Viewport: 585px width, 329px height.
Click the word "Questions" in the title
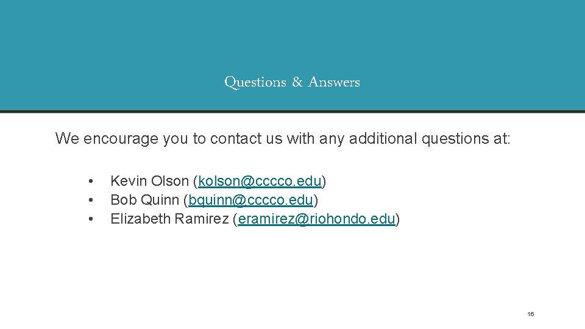(255, 82)
